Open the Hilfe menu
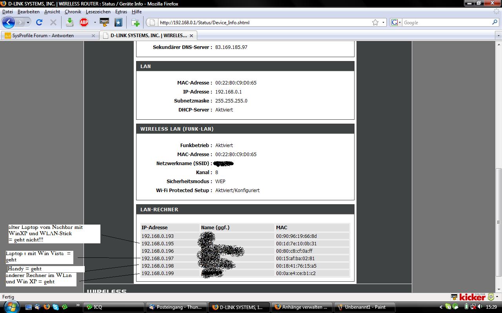The height and width of the screenshot is (313, 502). pos(136,12)
